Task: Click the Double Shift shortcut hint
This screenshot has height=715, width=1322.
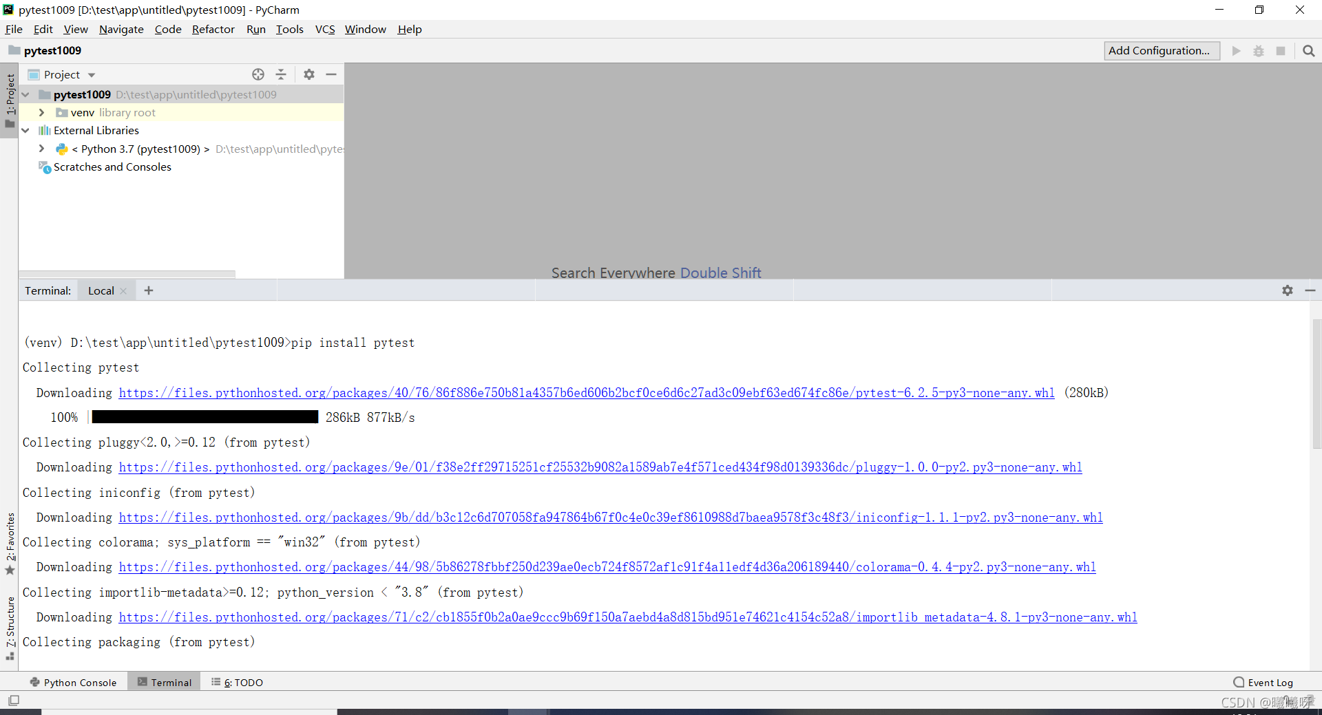Action: click(721, 273)
